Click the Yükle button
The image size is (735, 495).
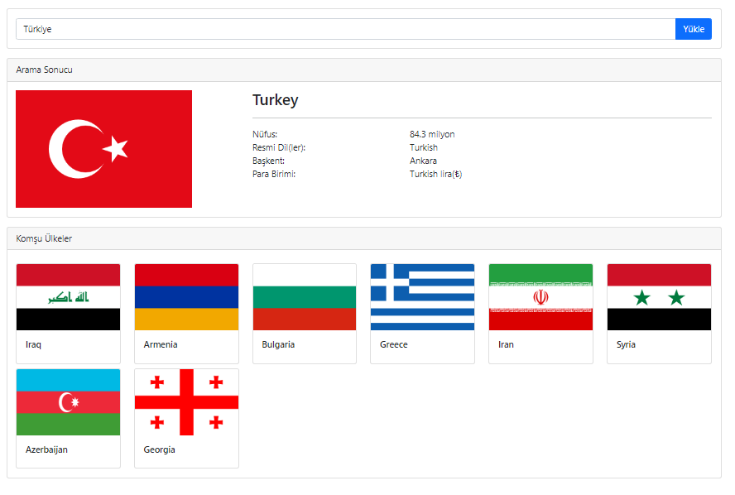pyautogui.click(x=694, y=29)
